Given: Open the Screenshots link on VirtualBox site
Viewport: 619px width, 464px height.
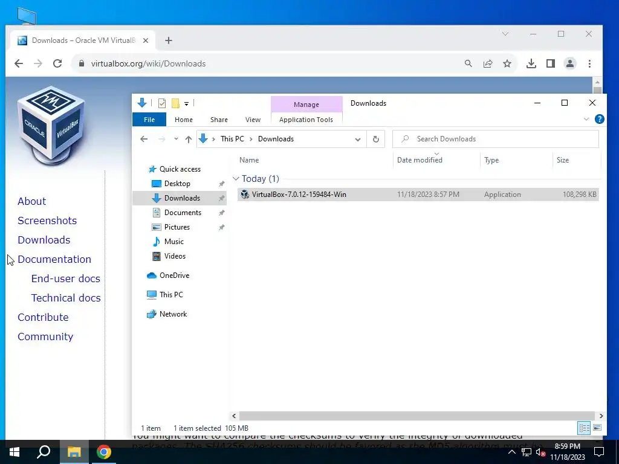Looking at the screenshot, I should tap(47, 221).
